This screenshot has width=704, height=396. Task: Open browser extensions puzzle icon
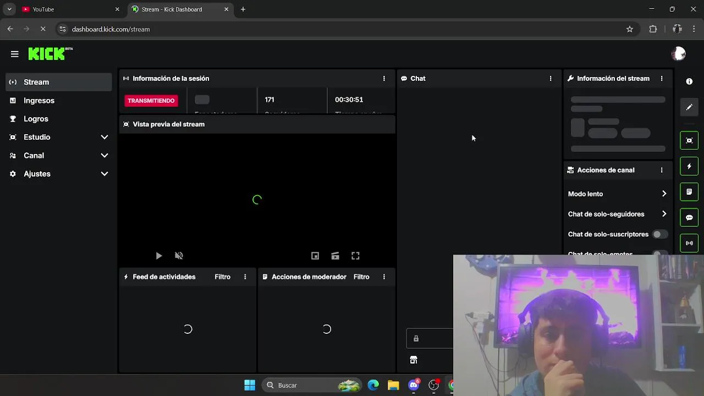653,29
